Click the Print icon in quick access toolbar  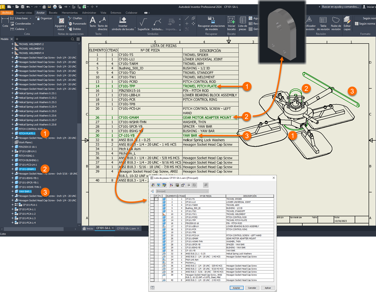[55, 7]
